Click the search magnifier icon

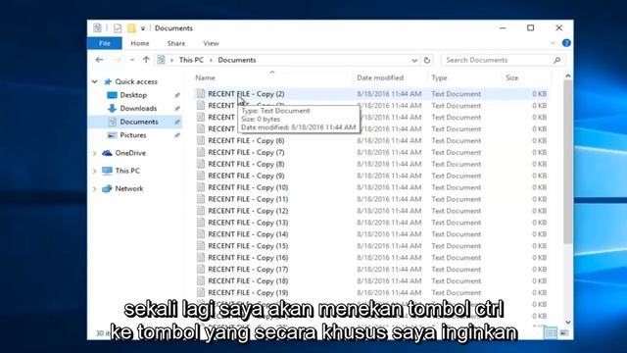pyautogui.click(x=556, y=60)
